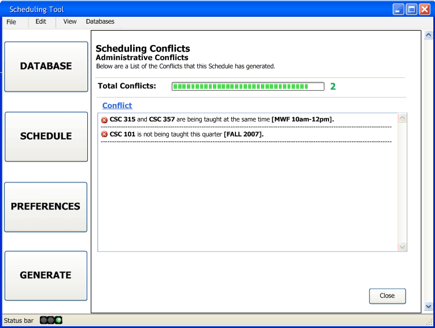435x328 pixels.
Task: Click the traffic light indicator in status bar
Action: tap(51, 320)
